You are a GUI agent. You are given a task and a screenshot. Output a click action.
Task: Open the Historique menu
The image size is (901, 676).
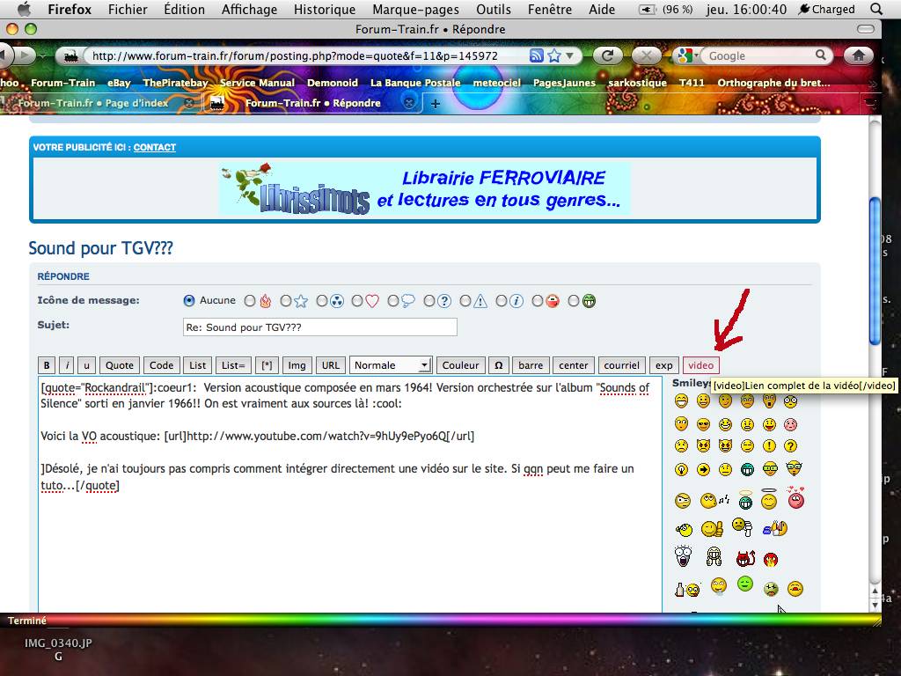click(325, 9)
